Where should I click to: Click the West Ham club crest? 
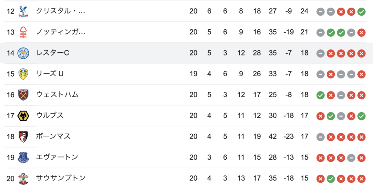click(23, 95)
